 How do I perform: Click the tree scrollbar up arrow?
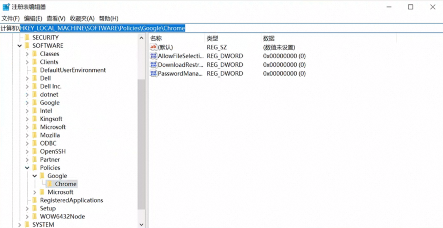pyautogui.click(x=141, y=38)
